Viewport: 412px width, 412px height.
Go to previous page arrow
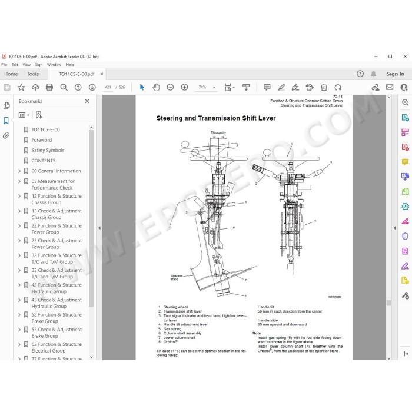tap(78, 87)
